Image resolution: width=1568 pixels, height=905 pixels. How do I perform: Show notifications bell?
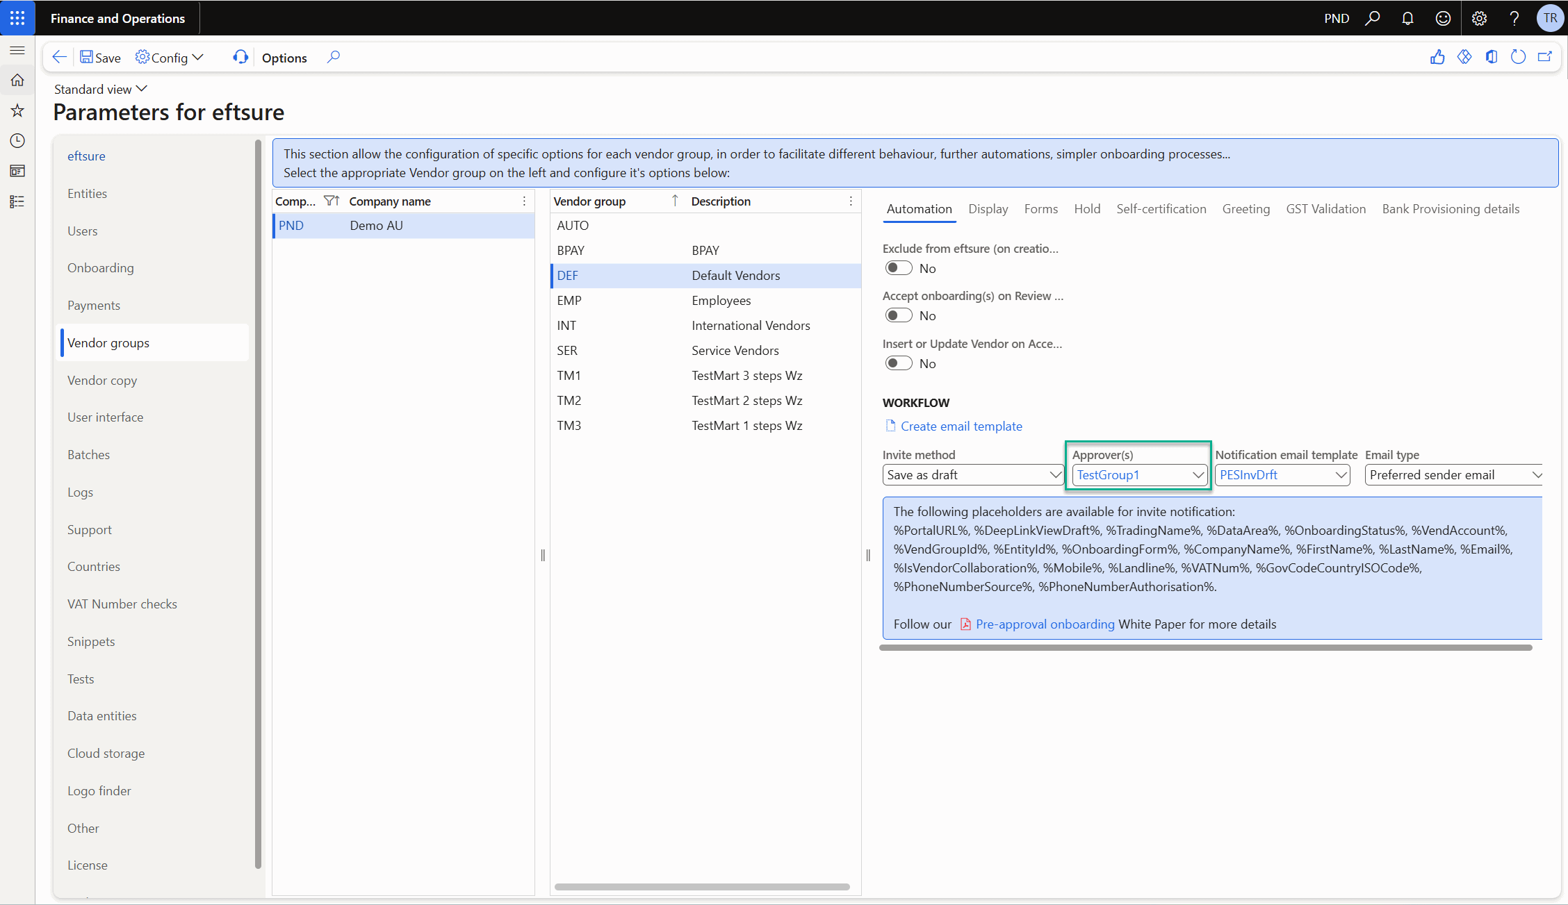[x=1407, y=18]
